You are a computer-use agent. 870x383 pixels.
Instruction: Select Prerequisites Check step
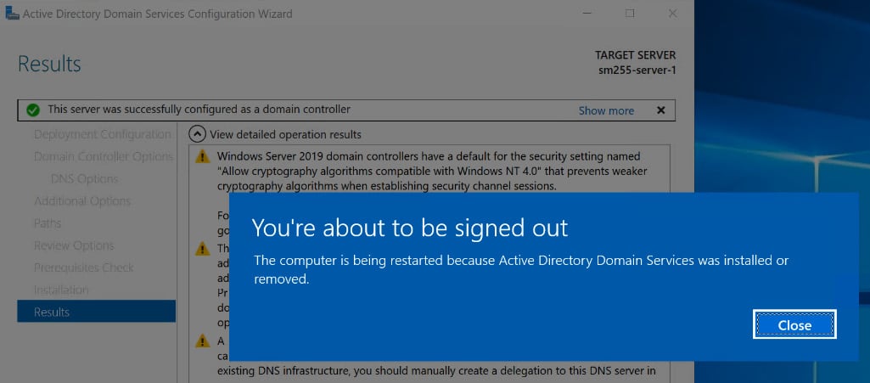click(84, 268)
